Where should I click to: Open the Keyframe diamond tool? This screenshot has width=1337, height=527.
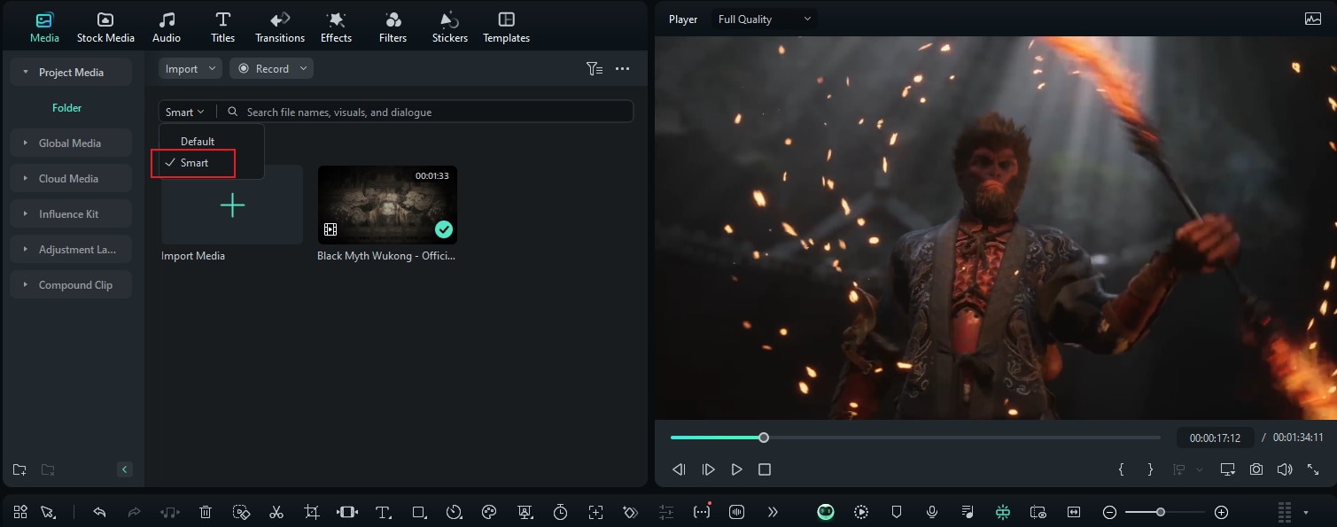[x=630, y=512]
